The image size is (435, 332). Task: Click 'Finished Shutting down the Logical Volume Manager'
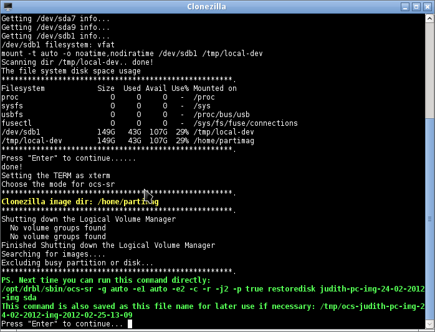pos(108,245)
